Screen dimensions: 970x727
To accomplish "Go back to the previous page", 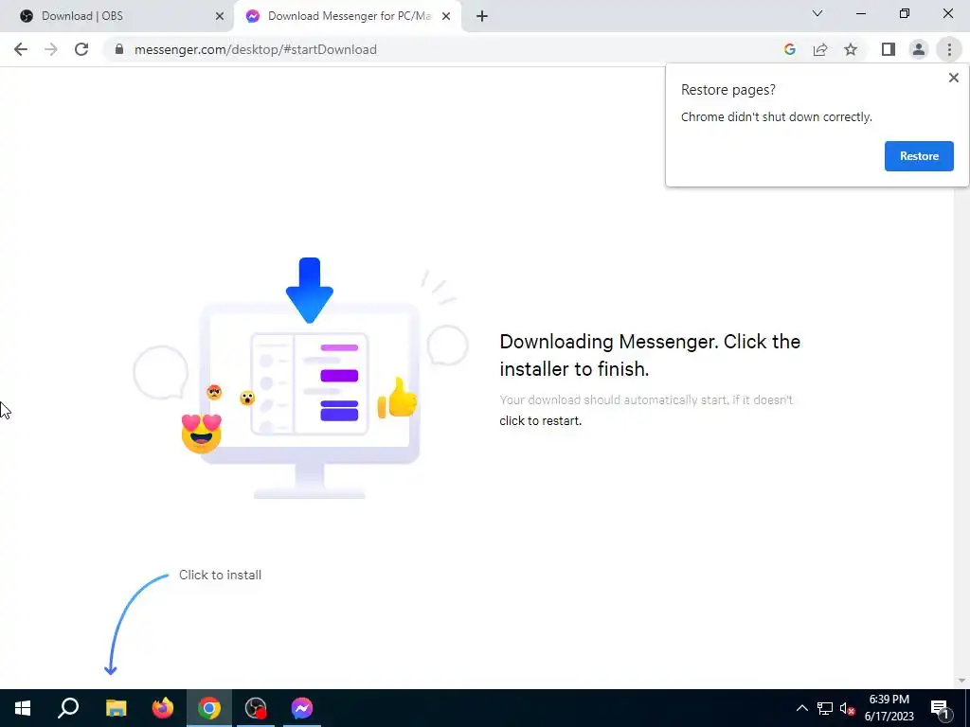I will click(x=21, y=49).
